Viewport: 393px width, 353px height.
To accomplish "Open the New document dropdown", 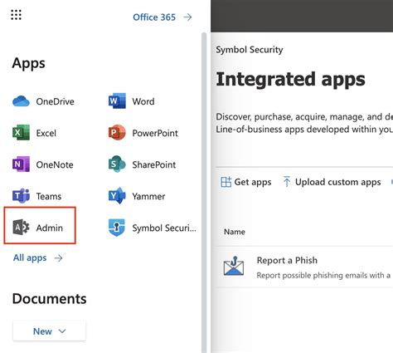I will tap(49, 331).
